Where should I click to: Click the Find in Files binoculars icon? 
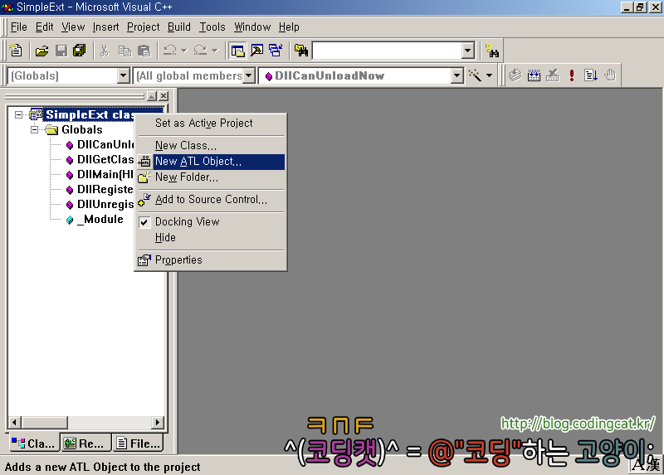click(x=301, y=51)
